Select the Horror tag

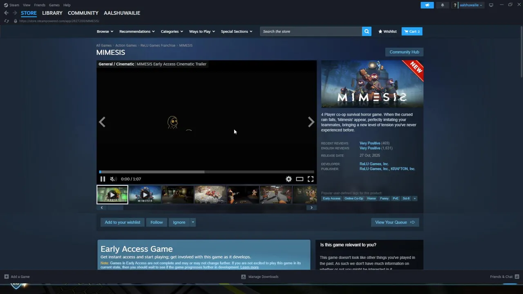point(371,198)
